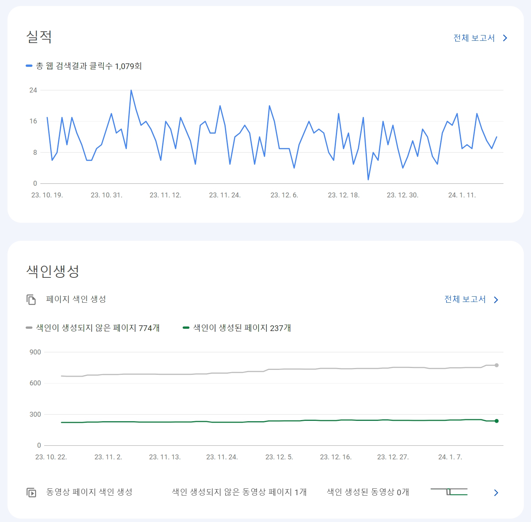The width and height of the screenshot is (531, 522).
Task: Toggle the 색인이 생성된 페이지 237개 series
Action: tap(242, 328)
